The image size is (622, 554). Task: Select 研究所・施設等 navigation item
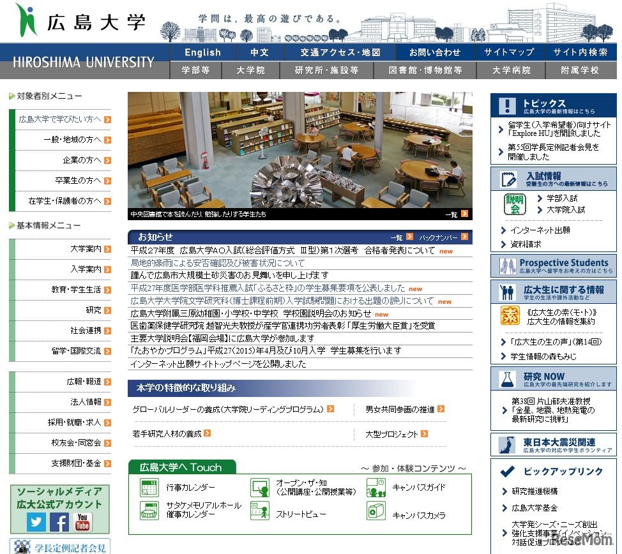coord(326,70)
